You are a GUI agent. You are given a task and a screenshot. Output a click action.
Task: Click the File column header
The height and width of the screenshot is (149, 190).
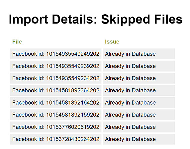pyautogui.click(x=17, y=42)
